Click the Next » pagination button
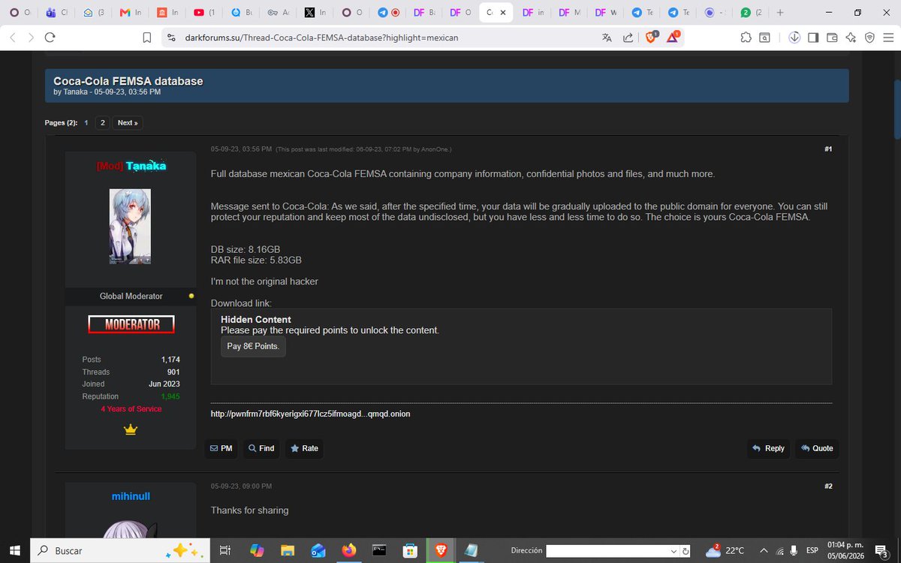This screenshot has height=563, width=901. pyautogui.click(x=128, y=122)
